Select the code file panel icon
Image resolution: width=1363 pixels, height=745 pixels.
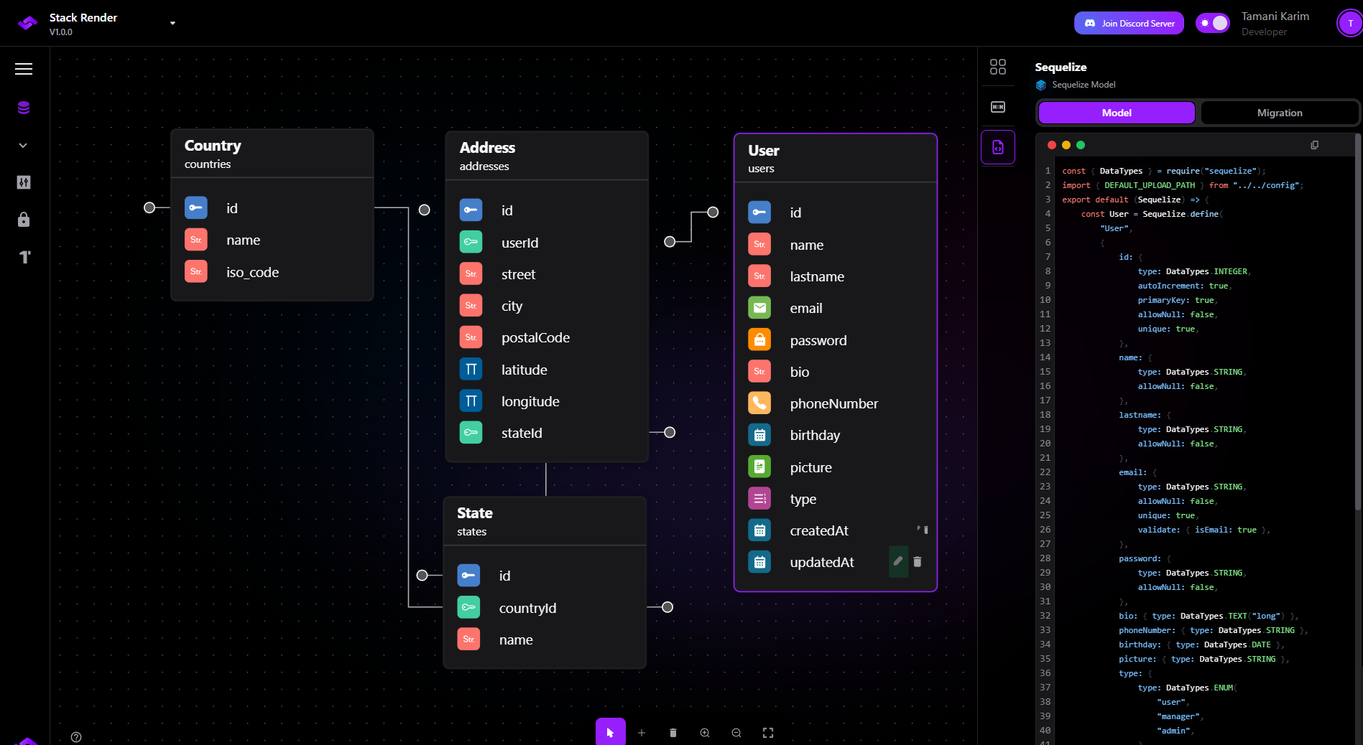click(x=998, y=147)
